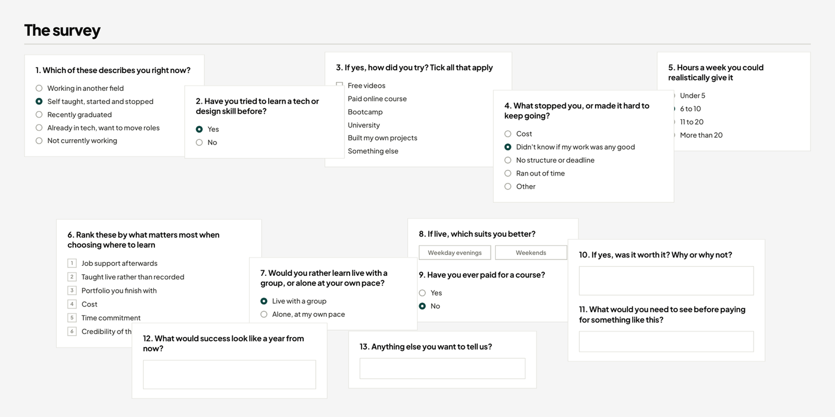Screen dimensions: 835x417
Task: Click the 'University' option in question 3
Action: pos(364,125)
